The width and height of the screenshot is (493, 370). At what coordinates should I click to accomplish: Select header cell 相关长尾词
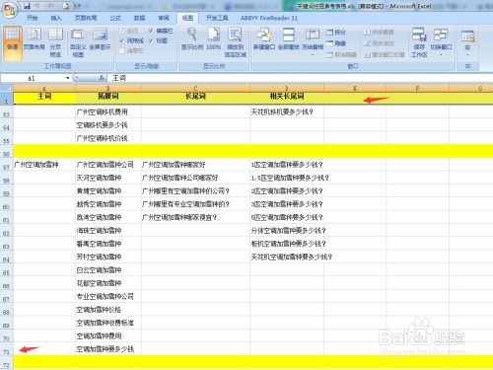[x=287, y=97]
